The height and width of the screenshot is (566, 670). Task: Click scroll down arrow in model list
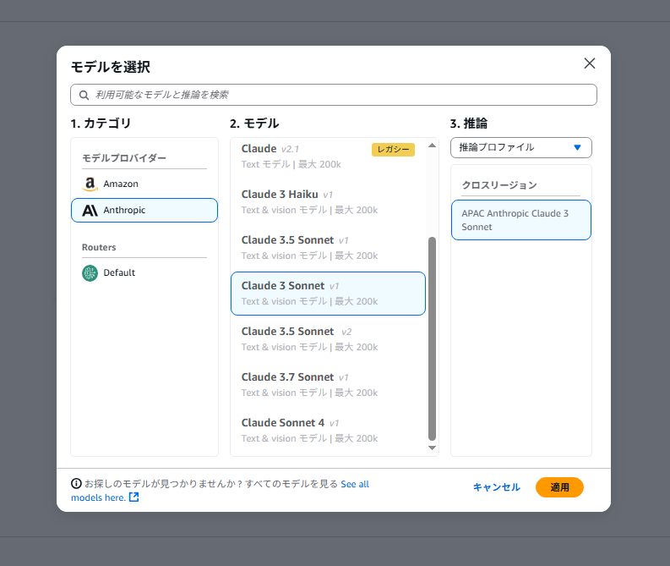tap(432, 448)
